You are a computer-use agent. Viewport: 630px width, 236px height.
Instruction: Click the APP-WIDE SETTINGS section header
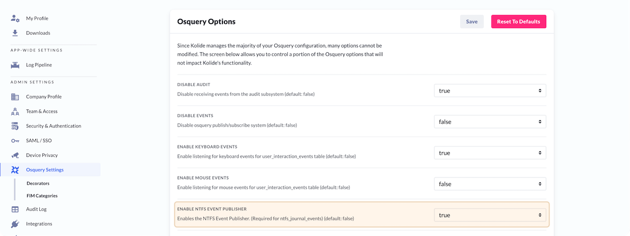[x=37, y=50]
